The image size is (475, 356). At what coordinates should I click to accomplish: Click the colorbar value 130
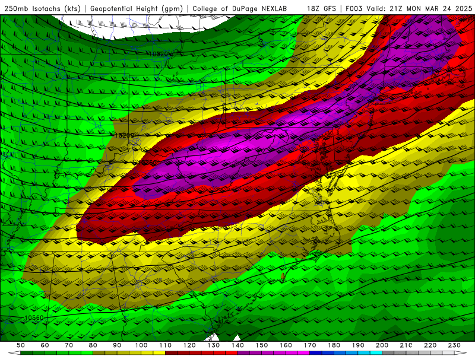pos(213,345)
